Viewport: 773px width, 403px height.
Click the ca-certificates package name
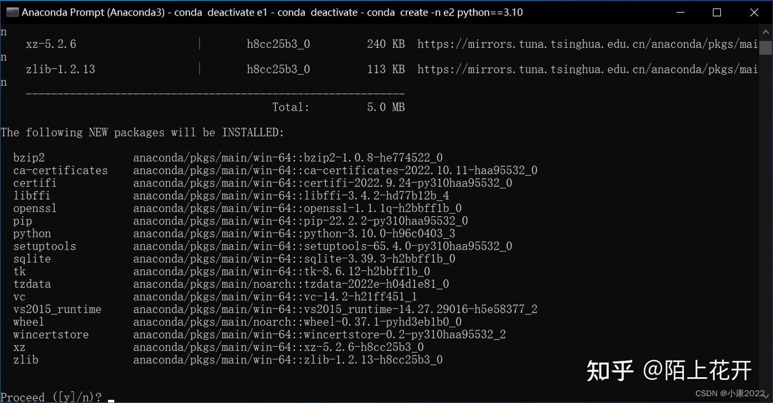60,170
